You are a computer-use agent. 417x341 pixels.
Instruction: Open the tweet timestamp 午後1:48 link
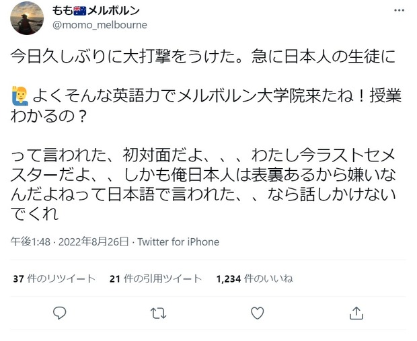[x=29, y=242]
